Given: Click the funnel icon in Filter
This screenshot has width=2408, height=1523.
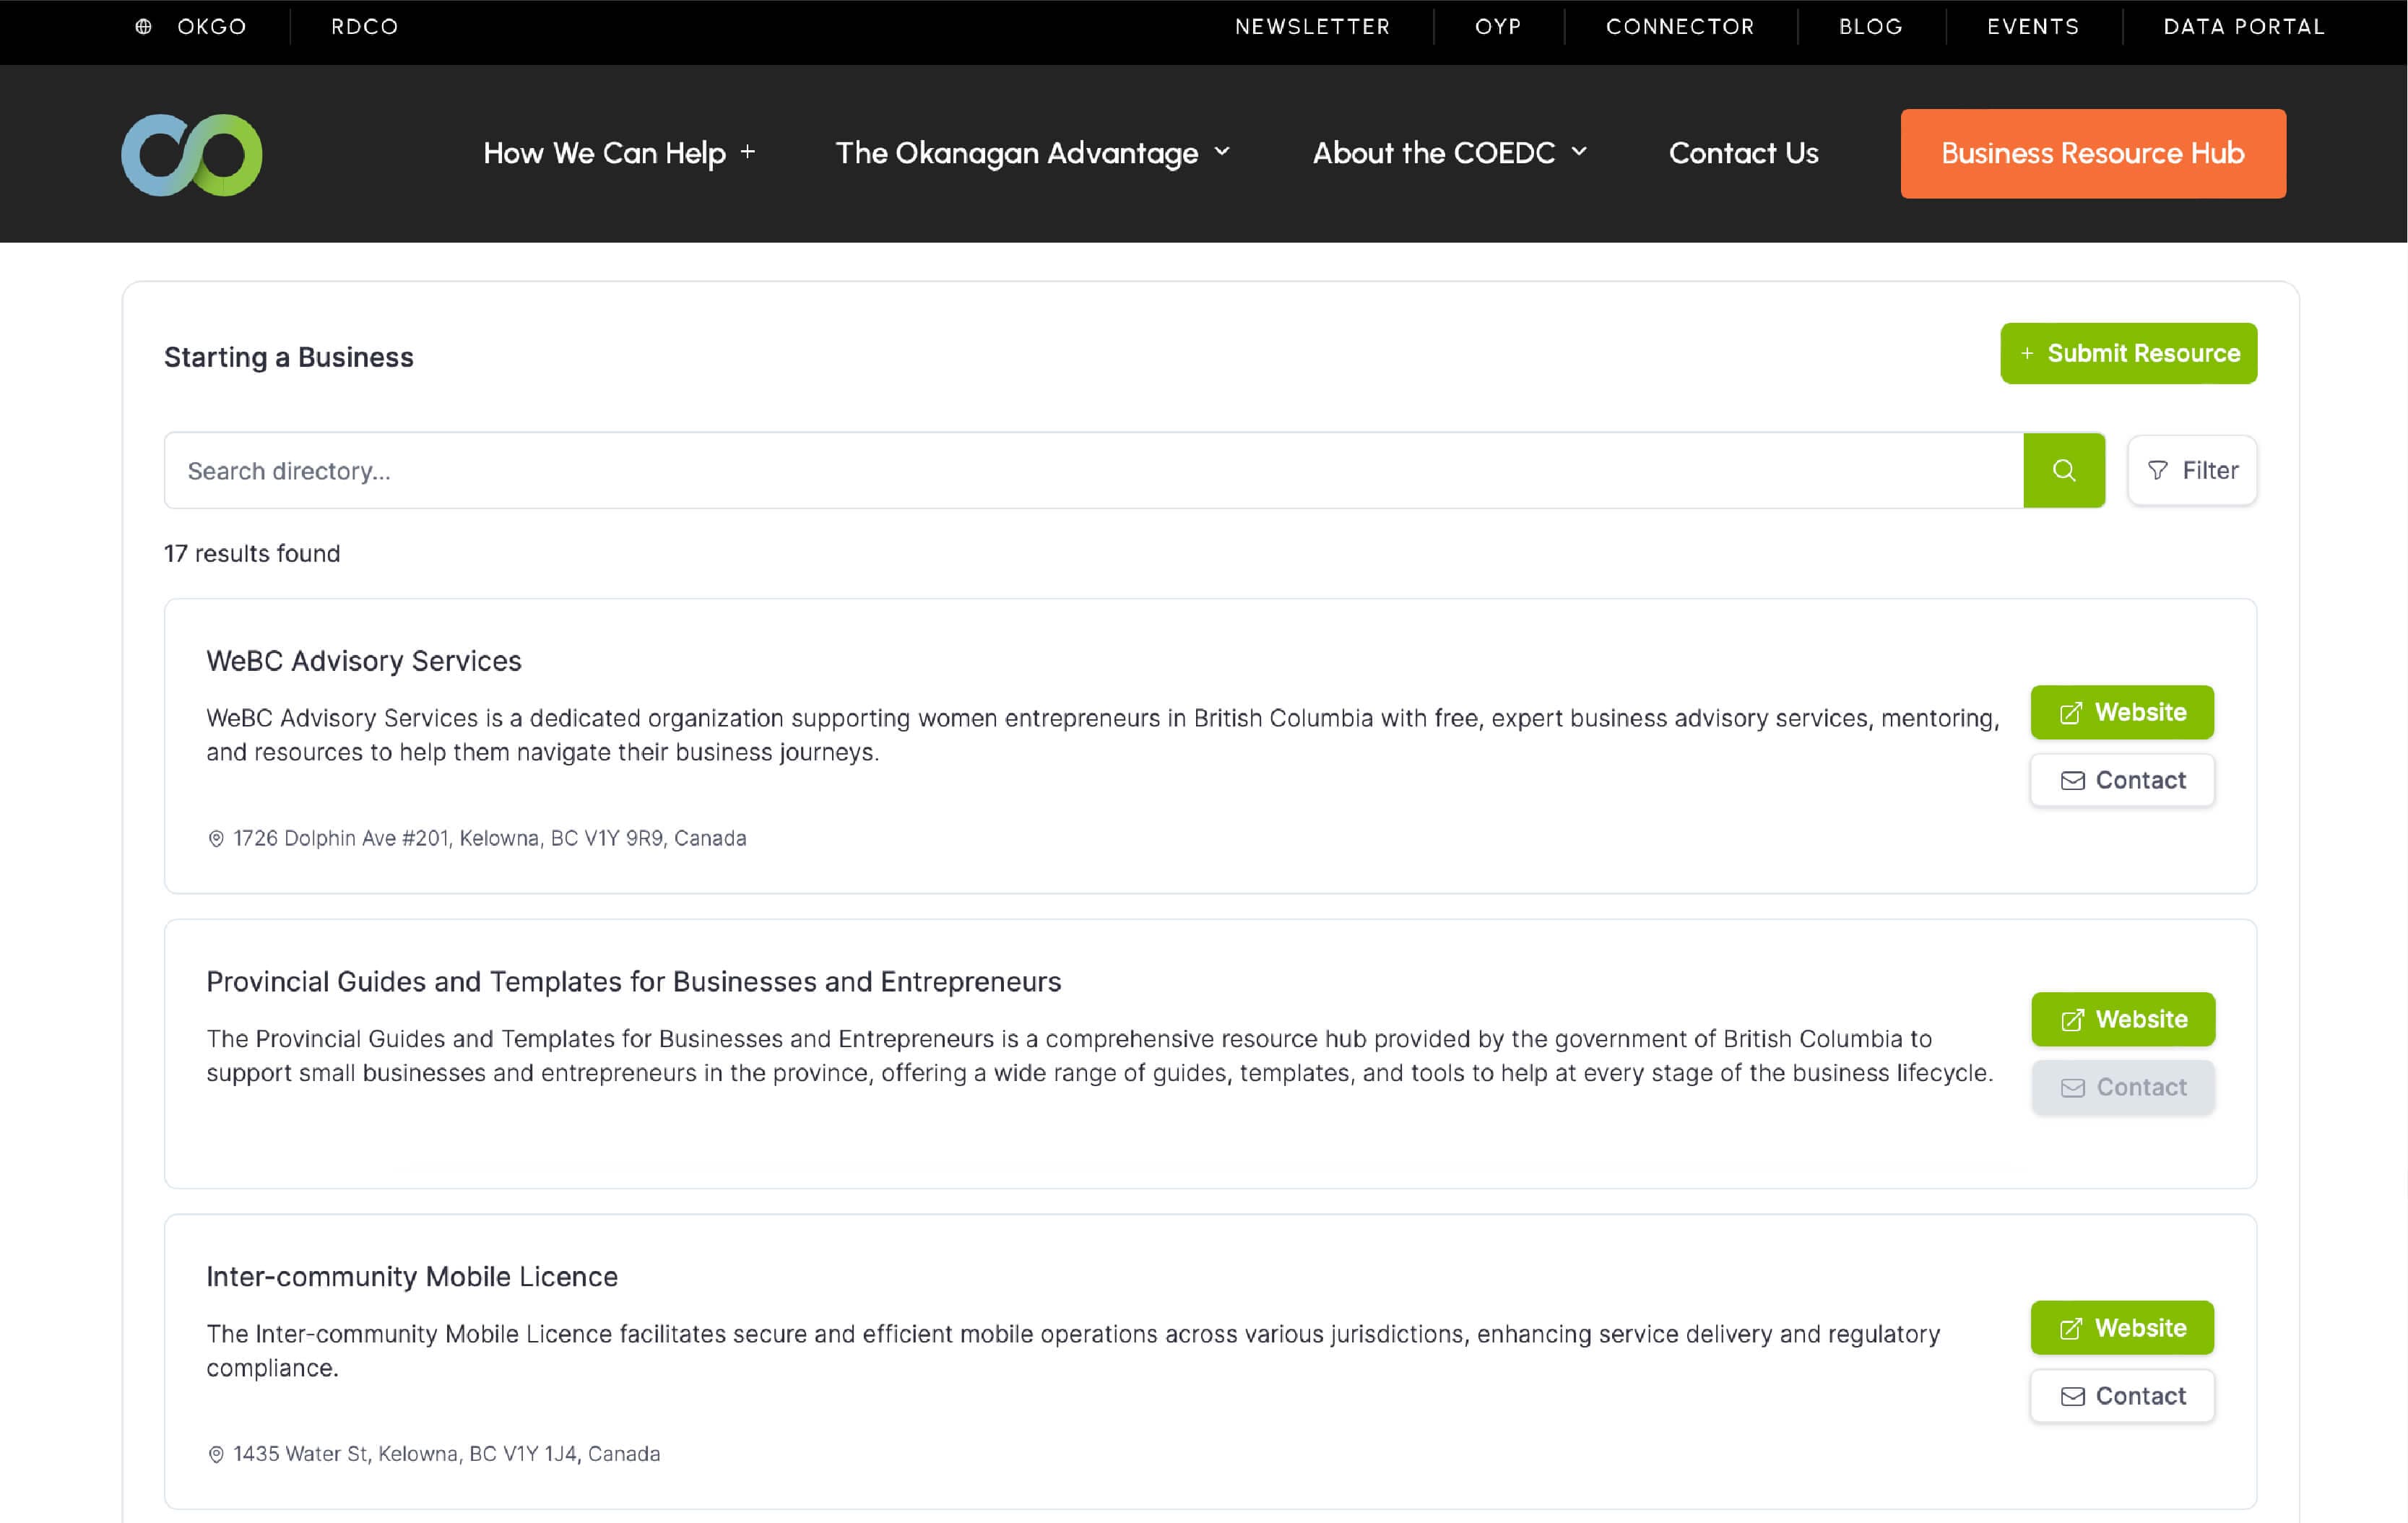Looking at the screenshot, I should click(2158, 470).
